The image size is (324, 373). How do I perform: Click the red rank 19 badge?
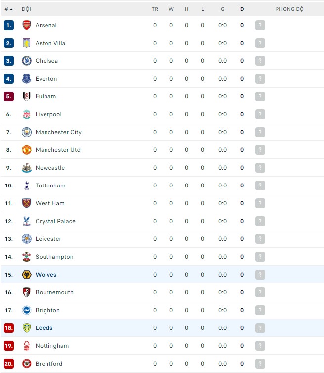point(9,346)
